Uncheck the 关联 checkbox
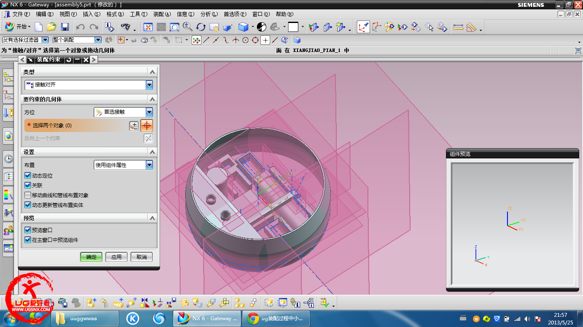 (x=28, y=186)
